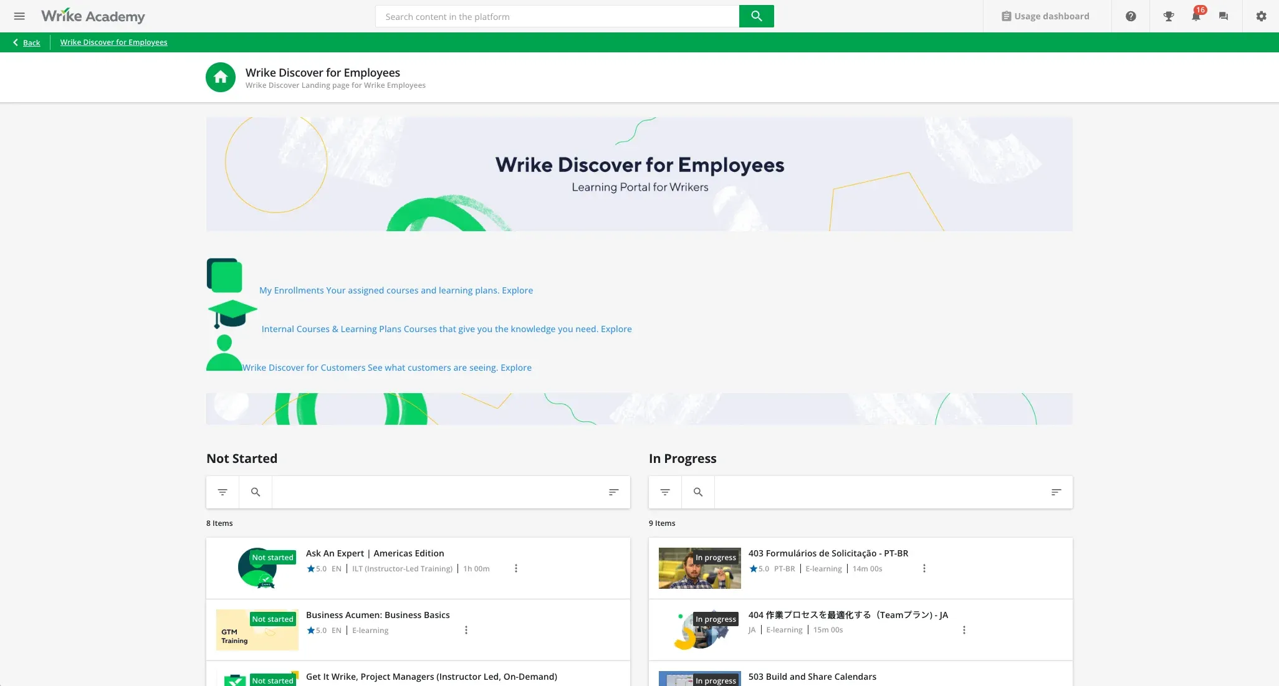
Task: Open three-dot menu for Business Acumen course
Action: 466,630
